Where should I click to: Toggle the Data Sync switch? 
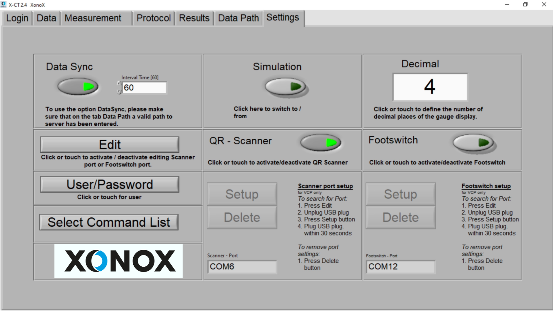[x=78, y=86]
